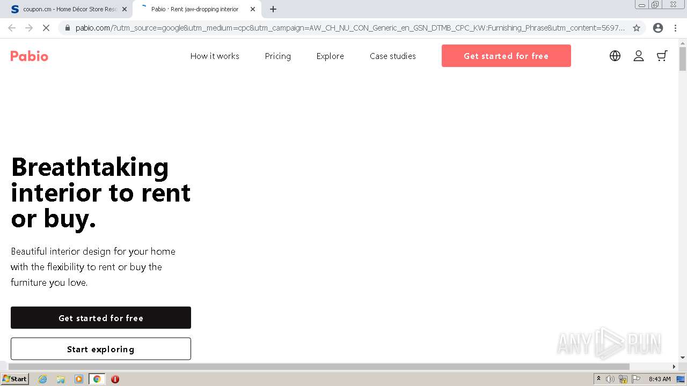The width and height of the screenshot is (687, 386).
Task: Select the Pabio browser tab
Action: point(196,9)
